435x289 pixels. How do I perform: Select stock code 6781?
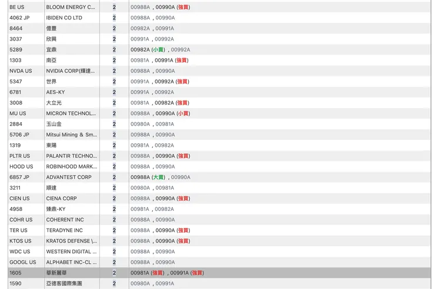tap(15, 92)
